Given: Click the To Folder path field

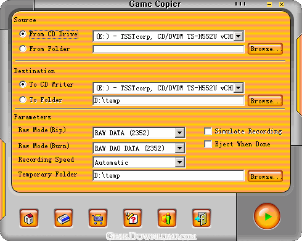Looking at the screenshot, I should pyautogui.click(x=168, y=101).
